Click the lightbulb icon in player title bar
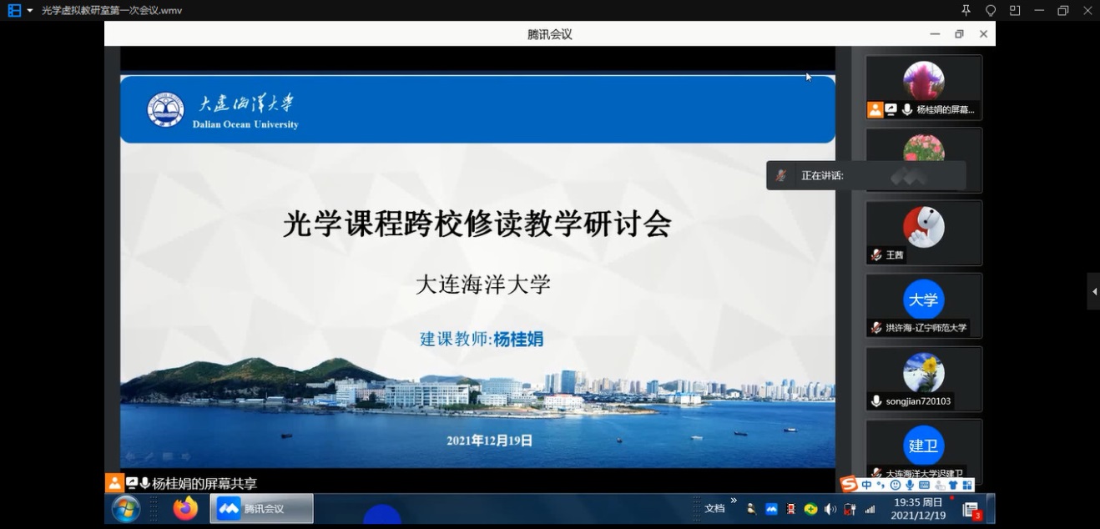This screenshot has height=529, width=1100. tap(991, 10)
